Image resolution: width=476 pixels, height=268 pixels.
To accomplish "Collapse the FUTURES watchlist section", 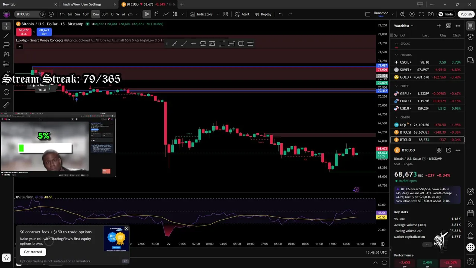I will tap(396, 55).
